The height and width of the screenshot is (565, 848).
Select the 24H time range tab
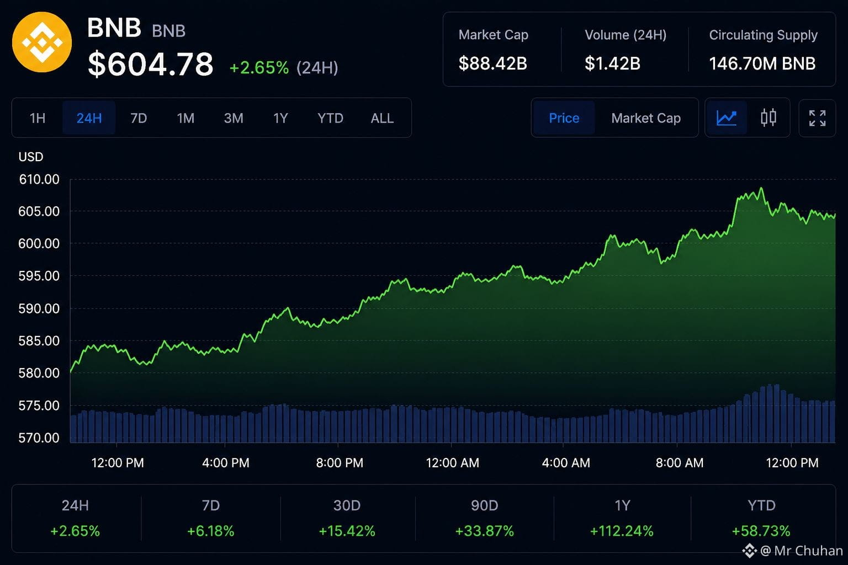(89, 118)
